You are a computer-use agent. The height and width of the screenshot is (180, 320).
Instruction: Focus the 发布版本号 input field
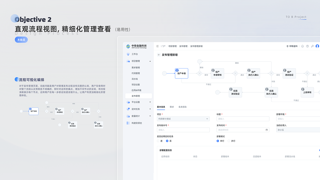183,130
